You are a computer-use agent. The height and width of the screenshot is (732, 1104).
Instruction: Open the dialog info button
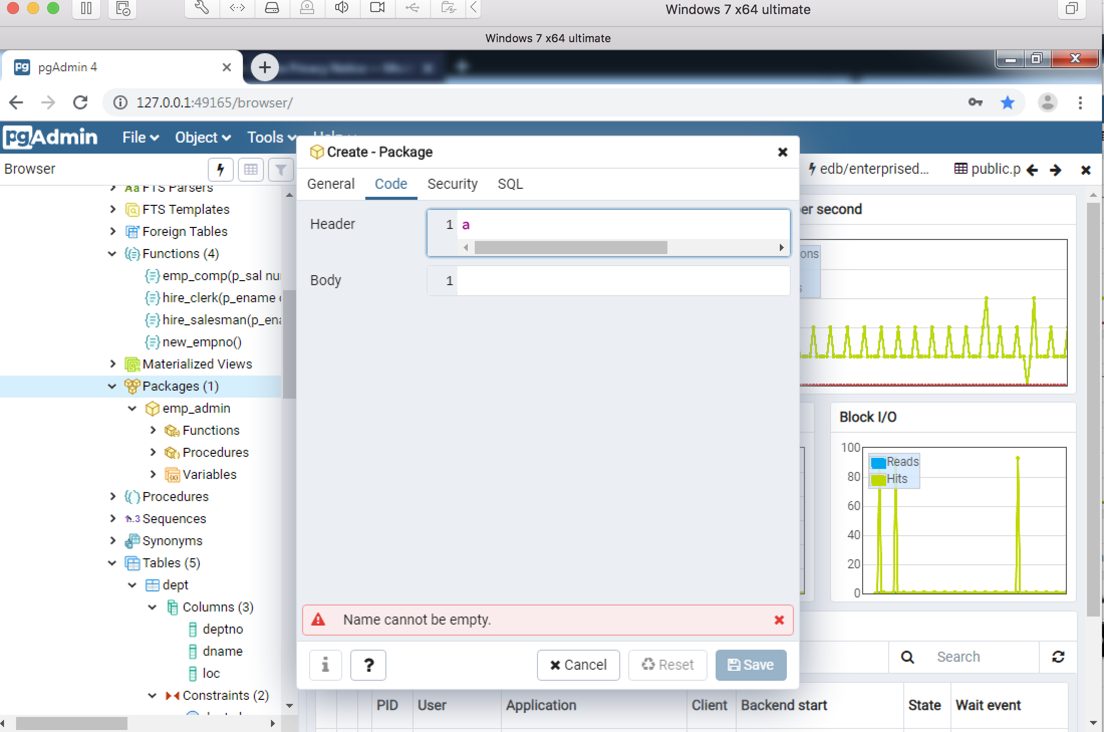[x=325, y=665]
